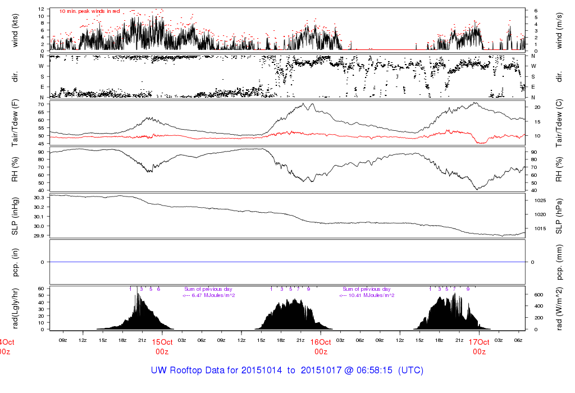Click the red '17Oct' date label
The height and width of the screenshot is (393, 575).
480,342
